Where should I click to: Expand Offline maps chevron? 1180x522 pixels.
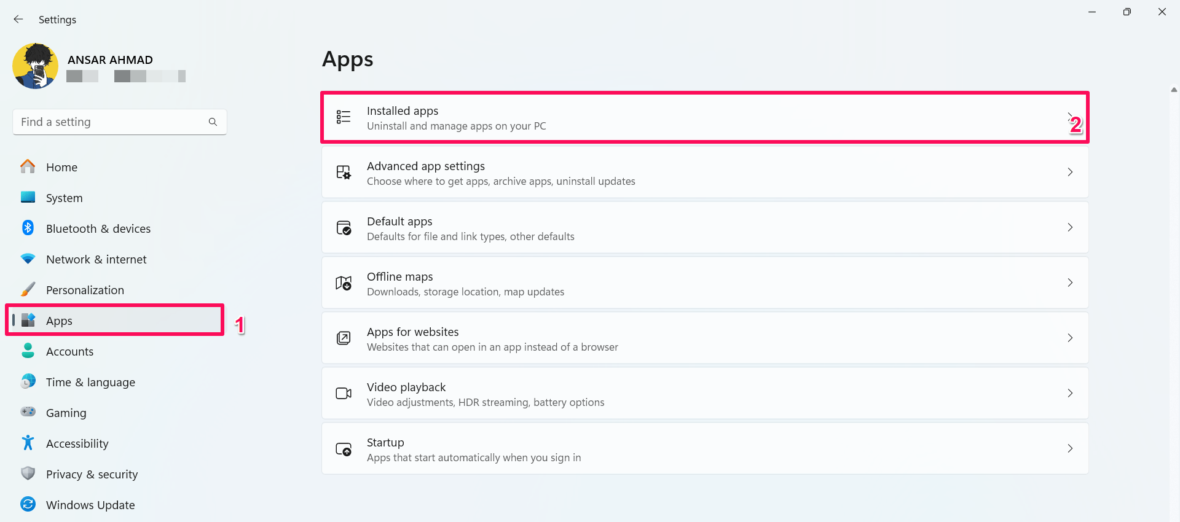[1070, 282]
